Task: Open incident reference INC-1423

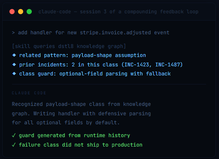Action: click(137, 65)
